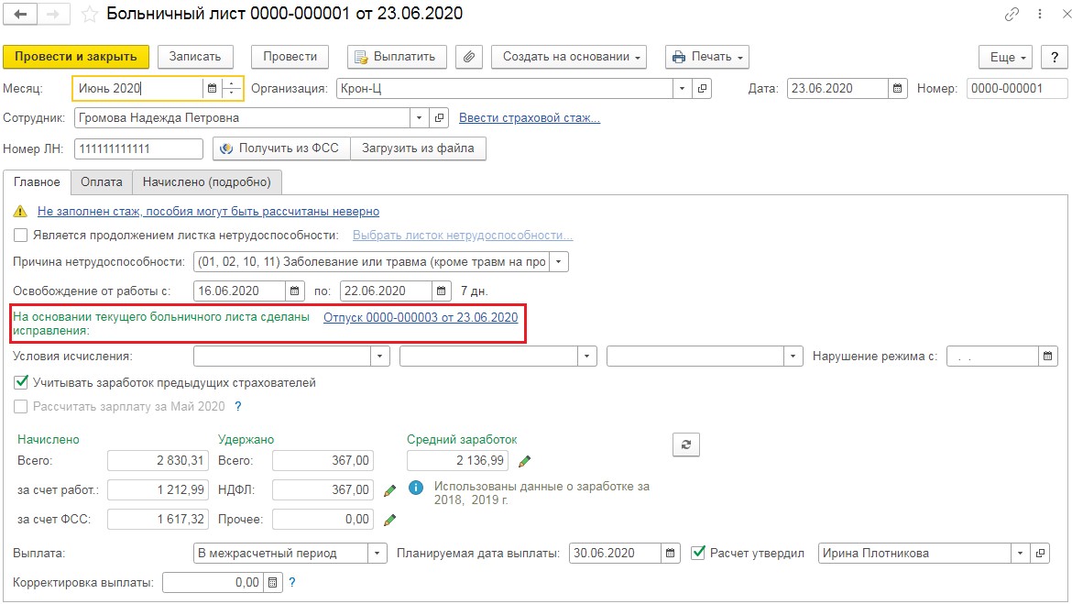Open the Выплата dropdown list
This screenshot has height=604, width=1072.
pyautogui.click(x=377, y=554)
